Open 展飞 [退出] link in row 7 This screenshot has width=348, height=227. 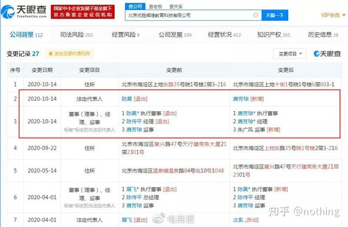[x=126, y=220]
